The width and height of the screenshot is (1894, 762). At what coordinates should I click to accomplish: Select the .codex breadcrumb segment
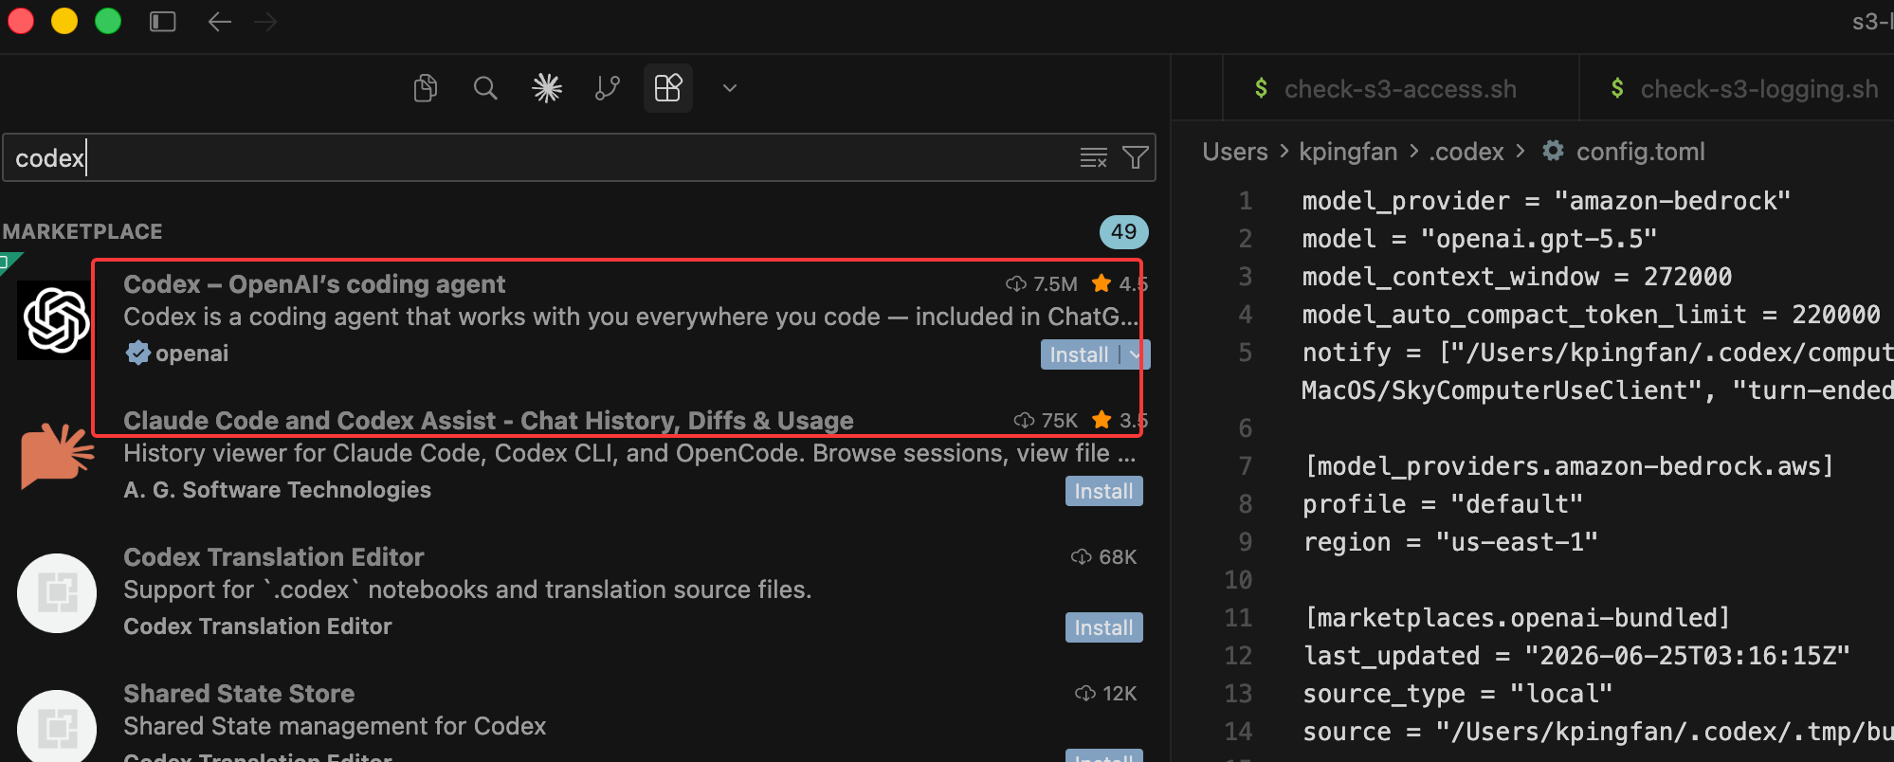(1466, 152)
